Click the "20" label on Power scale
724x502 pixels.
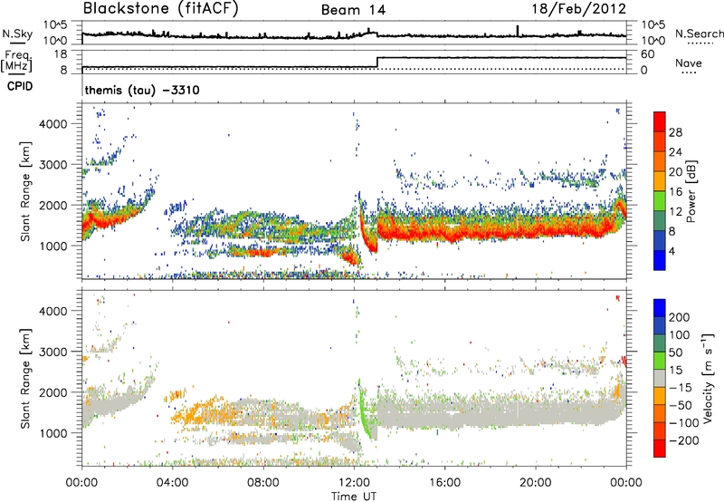coord(675,172)
